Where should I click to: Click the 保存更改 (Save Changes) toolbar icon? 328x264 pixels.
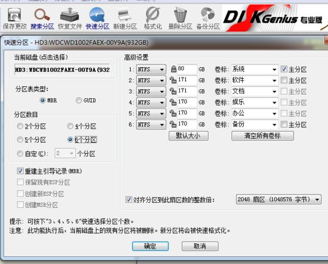click(14, 17)
